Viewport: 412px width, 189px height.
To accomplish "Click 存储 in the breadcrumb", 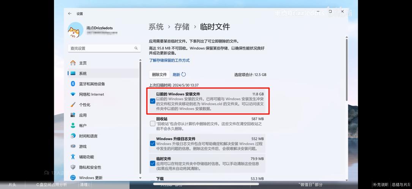I will (182, 27).
